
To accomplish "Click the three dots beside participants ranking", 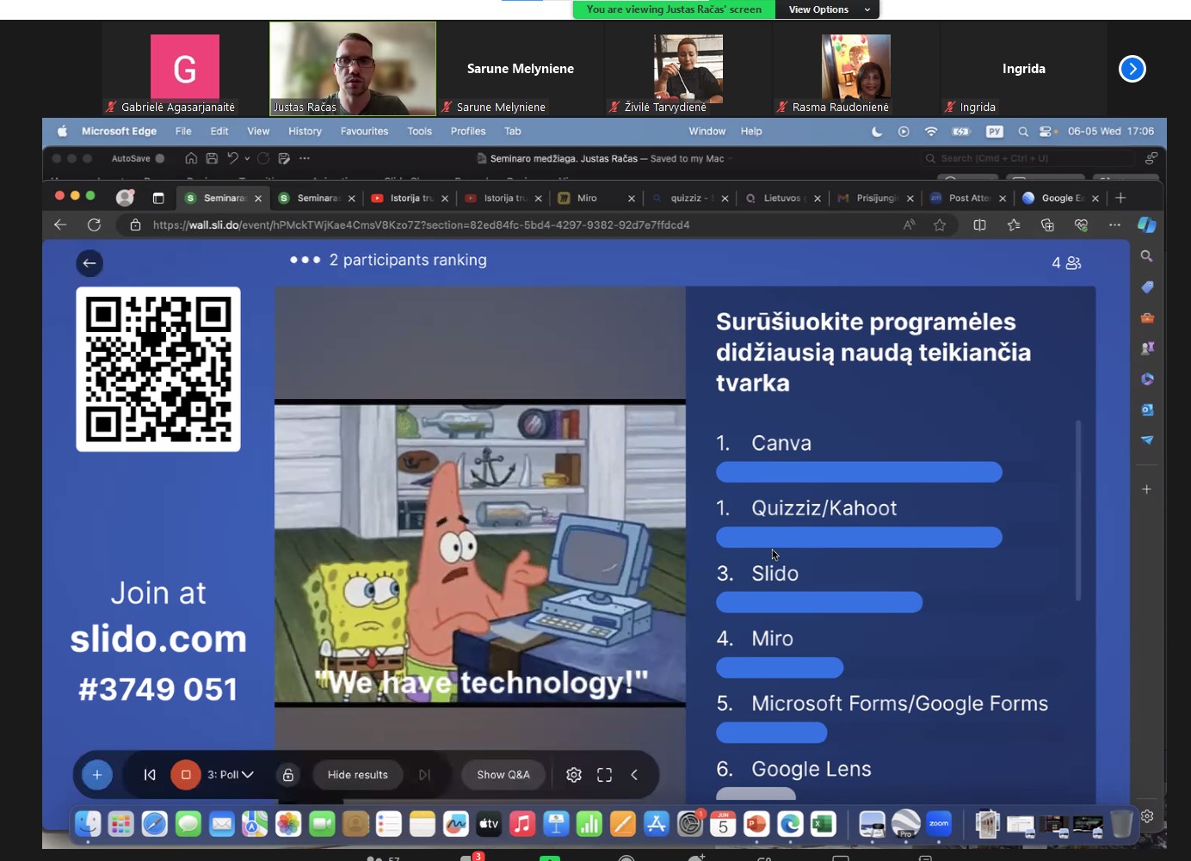I will [x=305, y=260].
